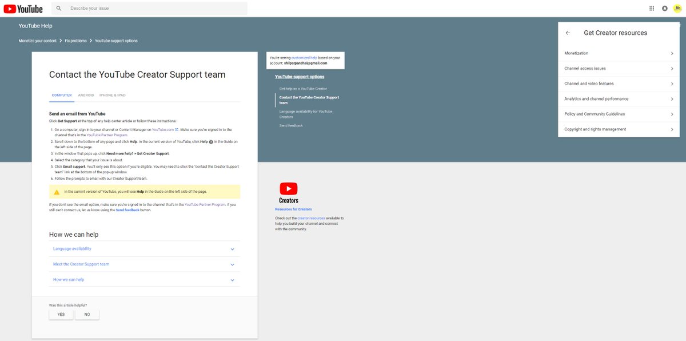Open the customized help link
686x341 pixels.
[304, 58]
